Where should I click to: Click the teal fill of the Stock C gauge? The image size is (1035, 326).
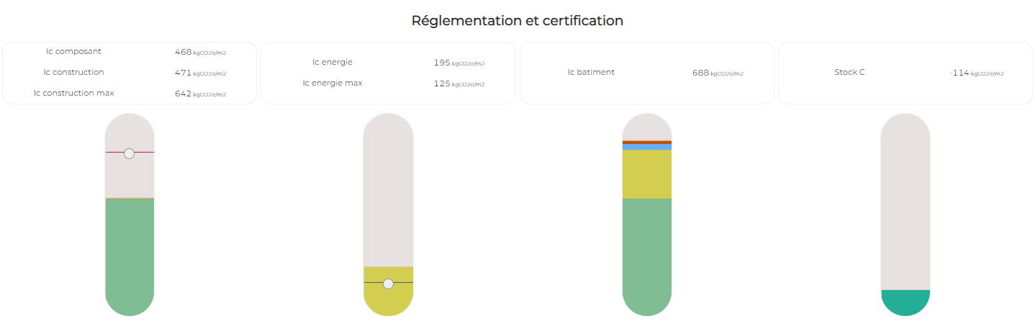click(905, 302)
